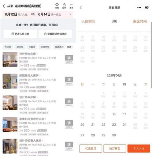This screenshot has height=156, width=153.
Task: Favorite the hotel with heart icon
Action: coord(57,6)
